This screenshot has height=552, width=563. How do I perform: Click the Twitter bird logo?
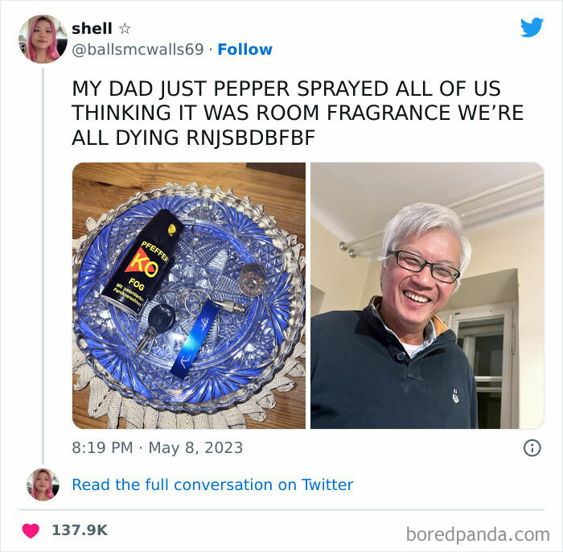532,27
